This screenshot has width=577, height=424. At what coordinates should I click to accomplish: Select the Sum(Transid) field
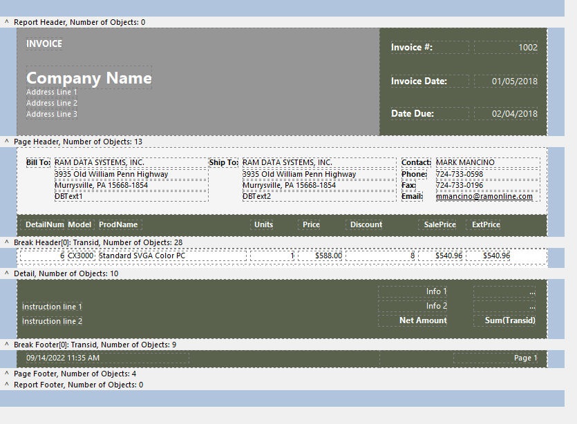[504, 320]
